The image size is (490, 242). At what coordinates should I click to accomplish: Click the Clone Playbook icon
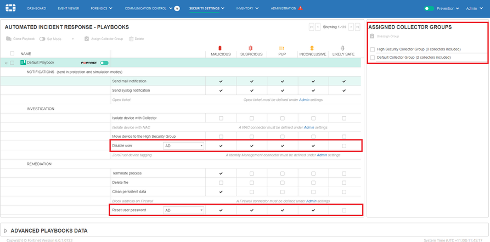(x=9, y=39)
